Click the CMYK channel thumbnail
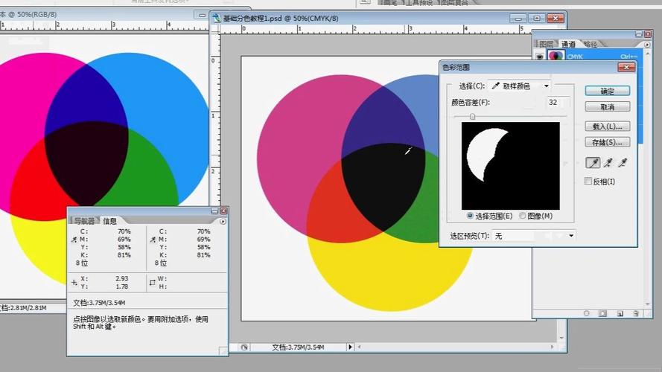 556,56
